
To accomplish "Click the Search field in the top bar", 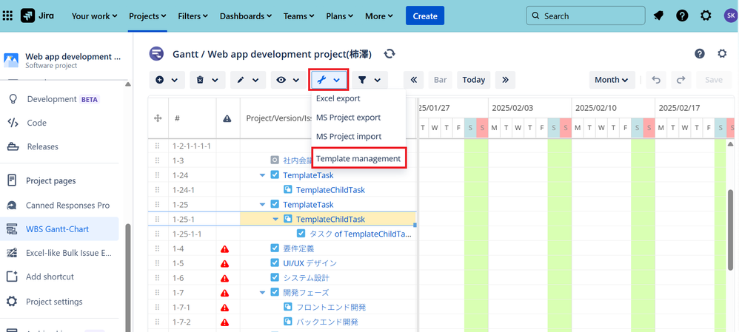I will click(586, 16).
